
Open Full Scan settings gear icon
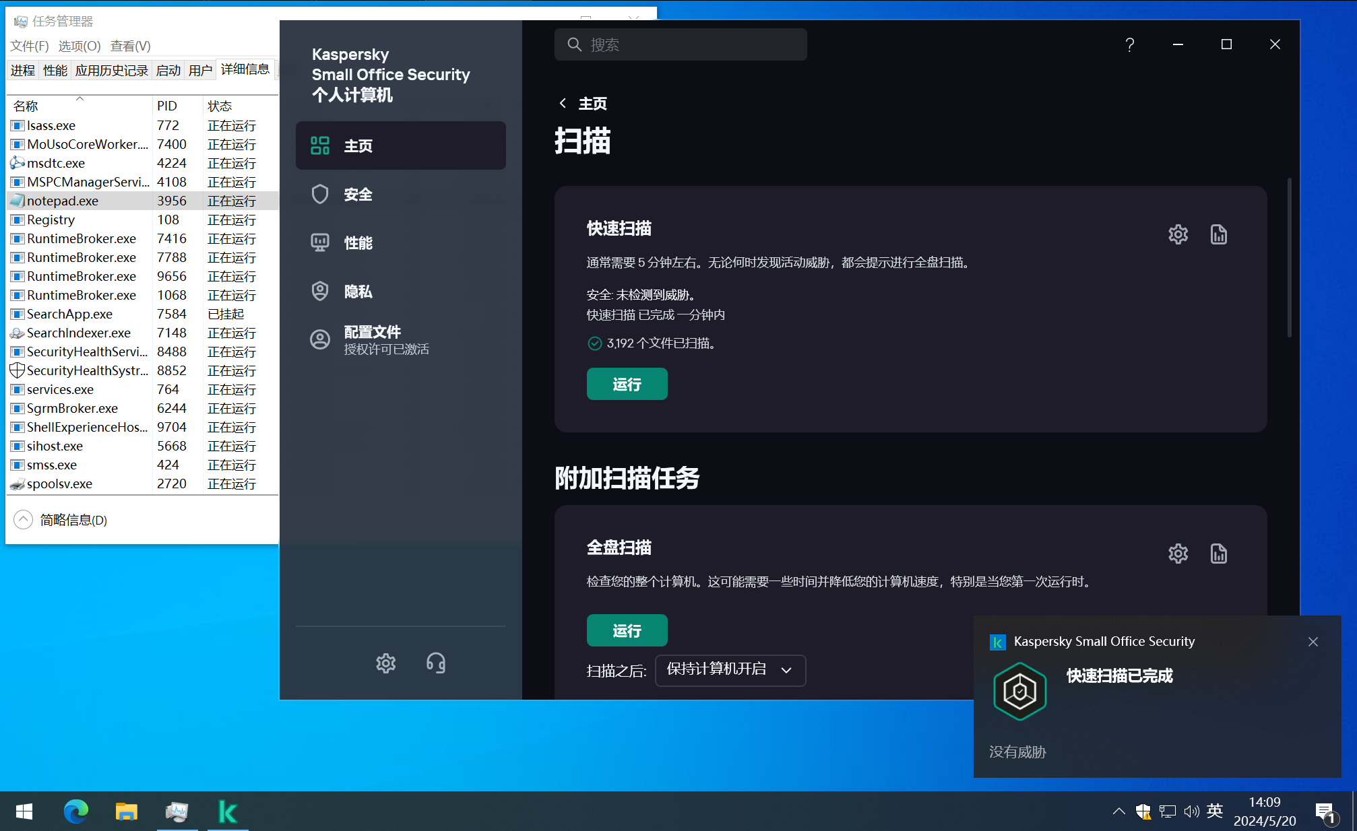coord(1178,554)
